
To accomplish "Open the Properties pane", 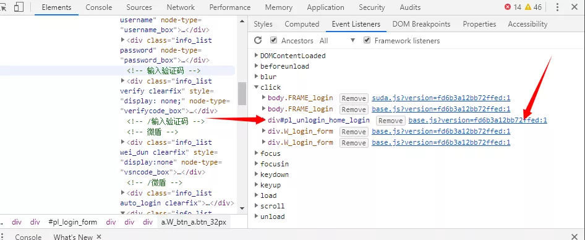I will 479,24.
